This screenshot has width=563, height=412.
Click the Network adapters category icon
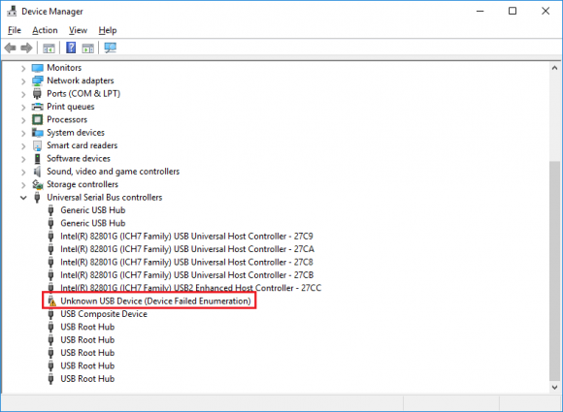coord(37,80)
